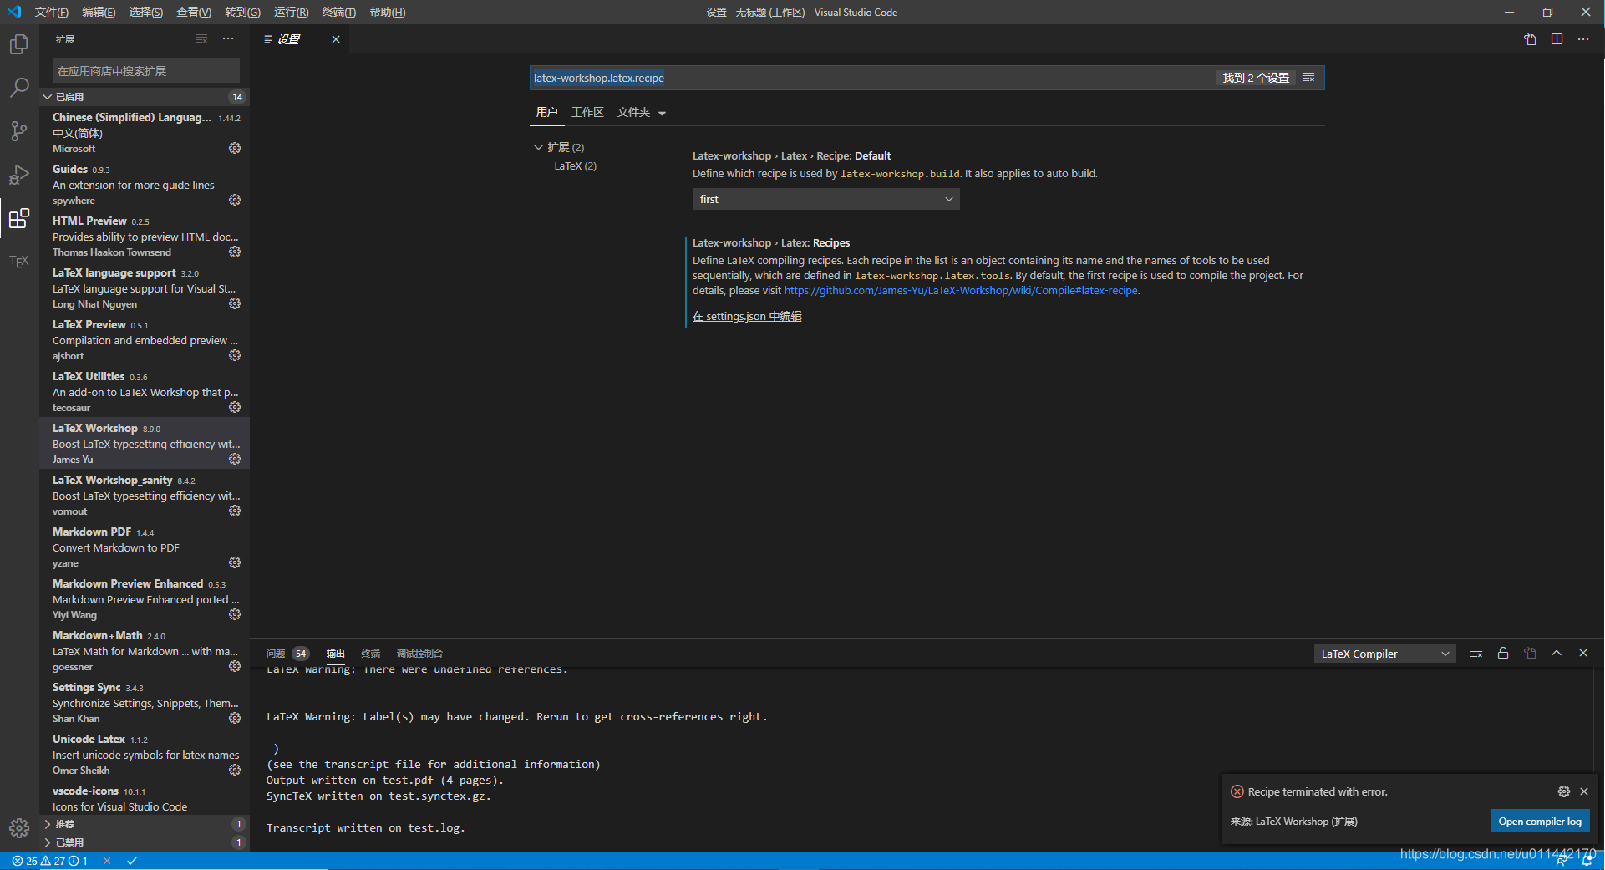The width and height of the screenshot is (1605, 870).
Task: Open Recipe Default dropdown showing first
Action: (825, 199)
